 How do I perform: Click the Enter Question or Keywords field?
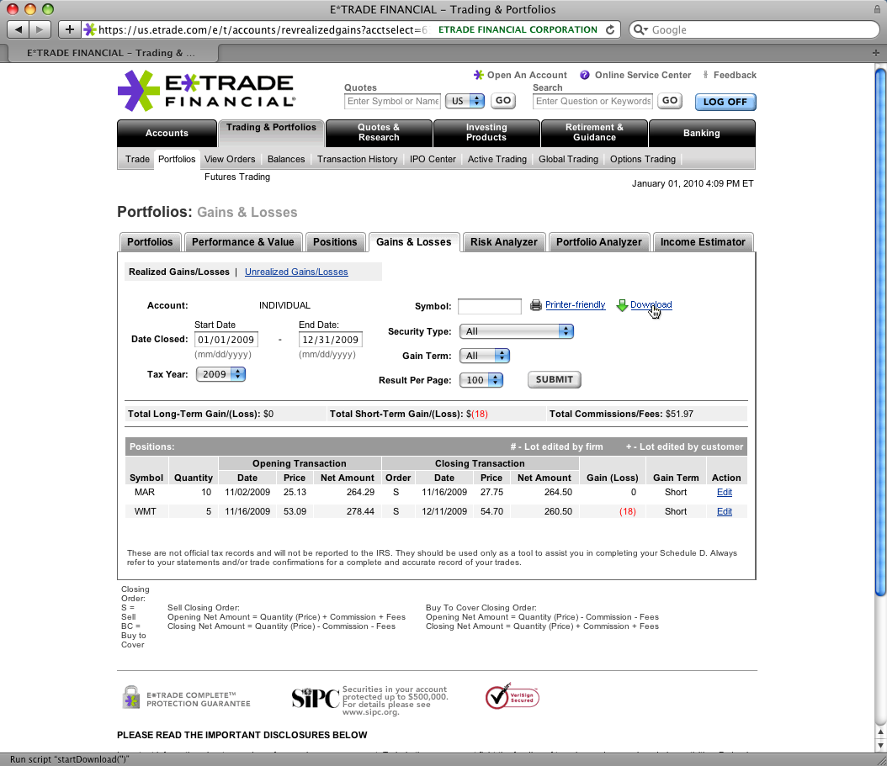(x=592, y=101)
